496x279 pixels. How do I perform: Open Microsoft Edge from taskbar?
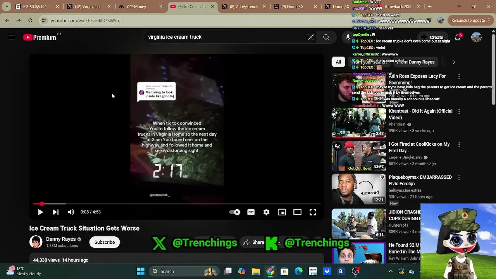pos(298,272)
